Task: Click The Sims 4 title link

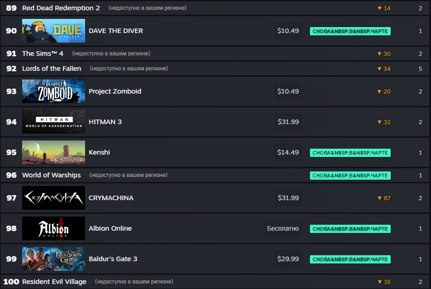Action: (43, 53)
